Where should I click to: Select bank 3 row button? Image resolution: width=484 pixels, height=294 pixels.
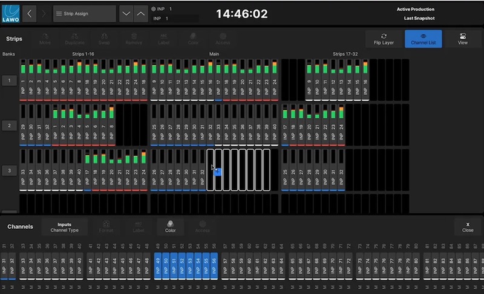[x=9, y=171]
